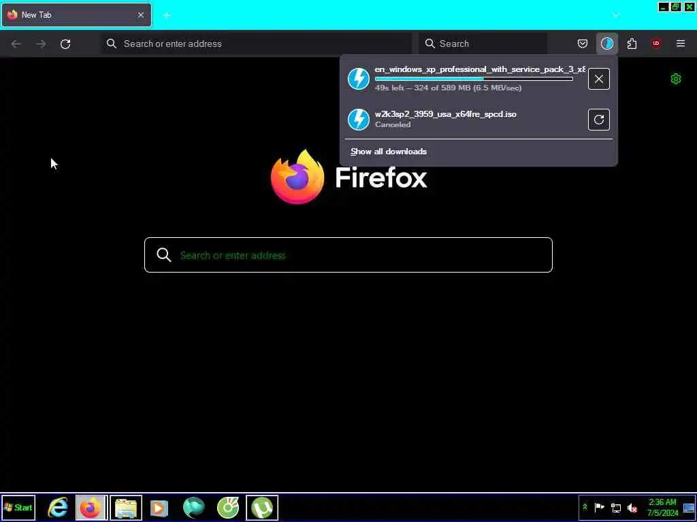Click the magnifier icon in the Search box
The height and width of the screenshot is (522, 697).
[x=429, y=43]
